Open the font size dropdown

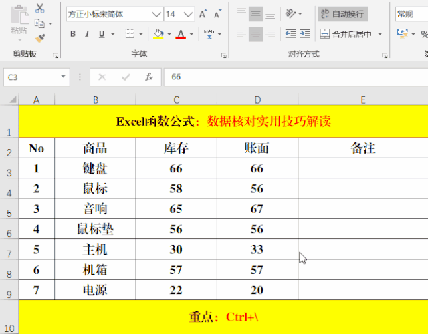[x=188, y=13]
